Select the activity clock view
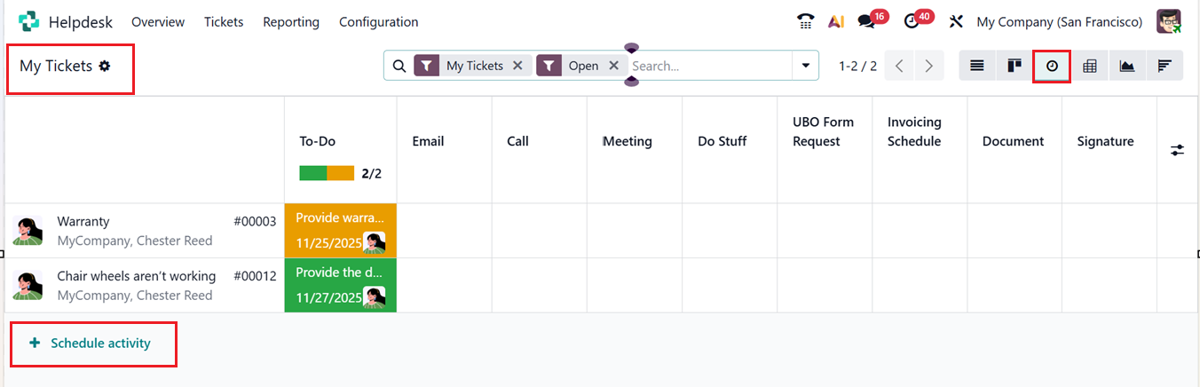 1052,66
